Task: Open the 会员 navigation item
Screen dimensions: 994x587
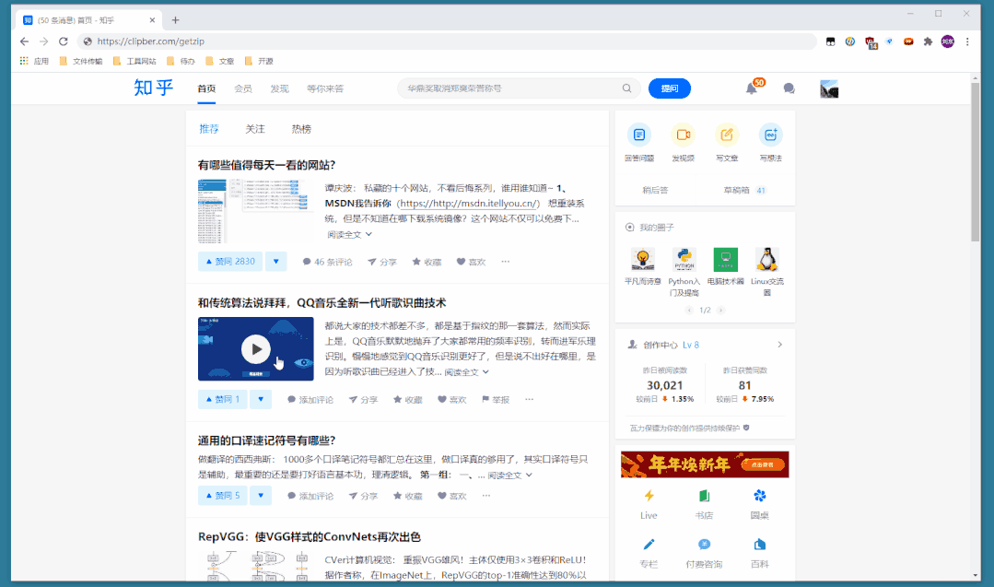Action: 242,88
